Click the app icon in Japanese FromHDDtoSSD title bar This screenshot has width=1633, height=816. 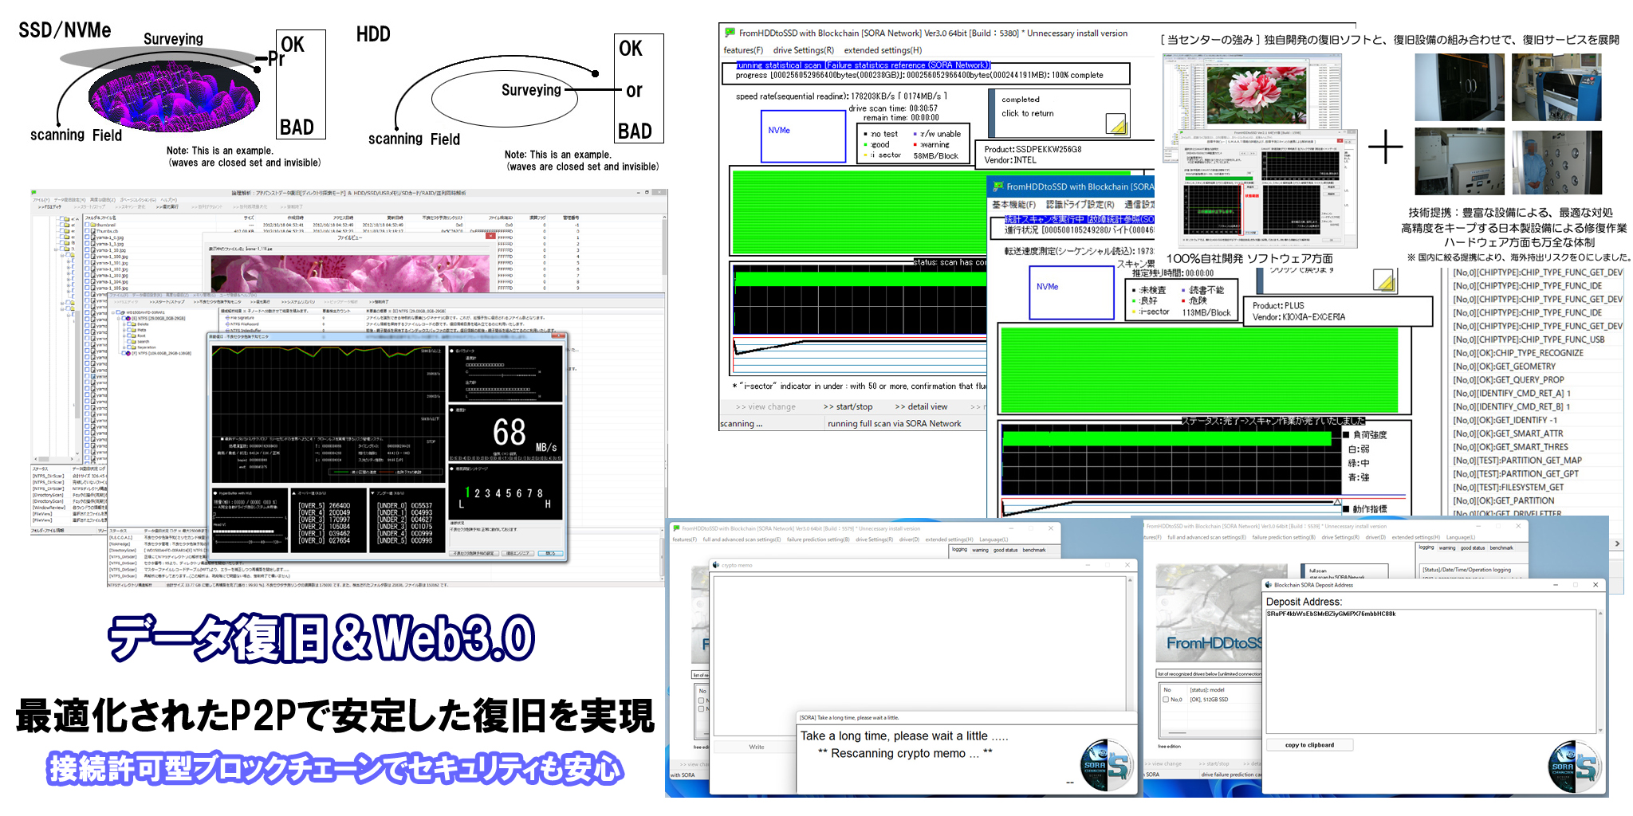click(x=997, y=186)
